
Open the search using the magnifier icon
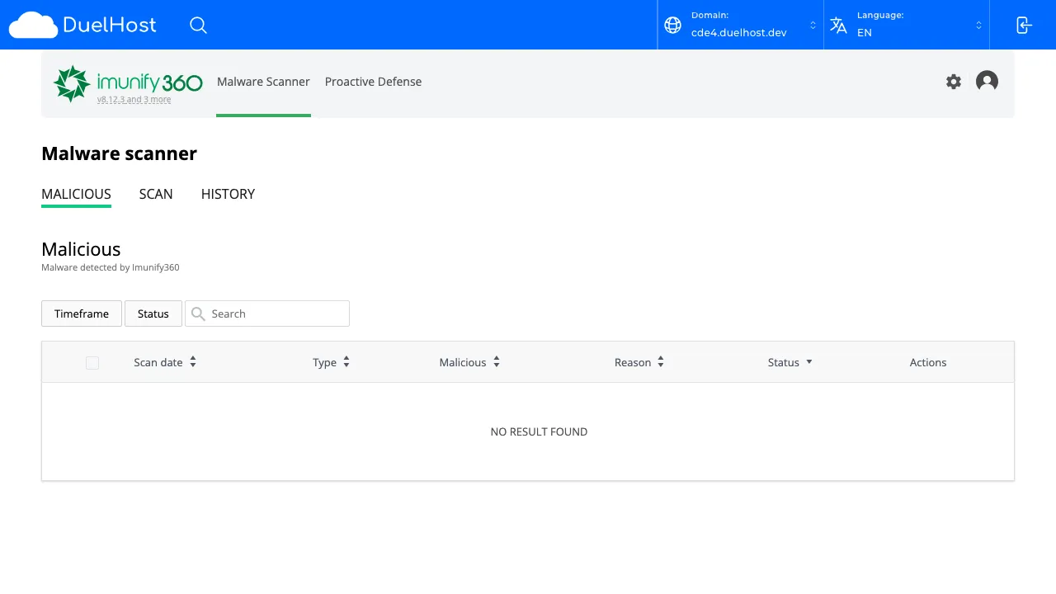[198, 26]
